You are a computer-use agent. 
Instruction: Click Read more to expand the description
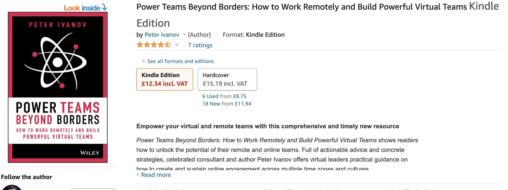[x=156, y=175]
